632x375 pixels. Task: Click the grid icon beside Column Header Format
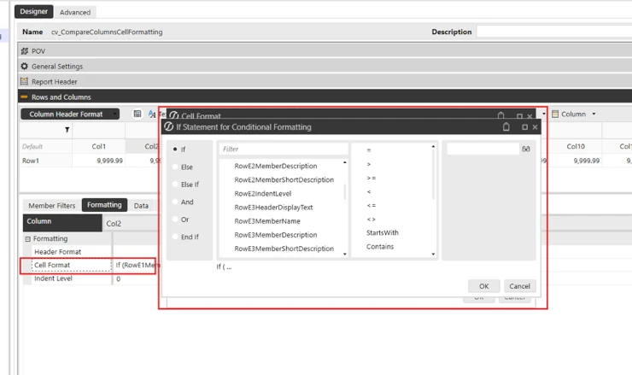click(x=137, y=114)
